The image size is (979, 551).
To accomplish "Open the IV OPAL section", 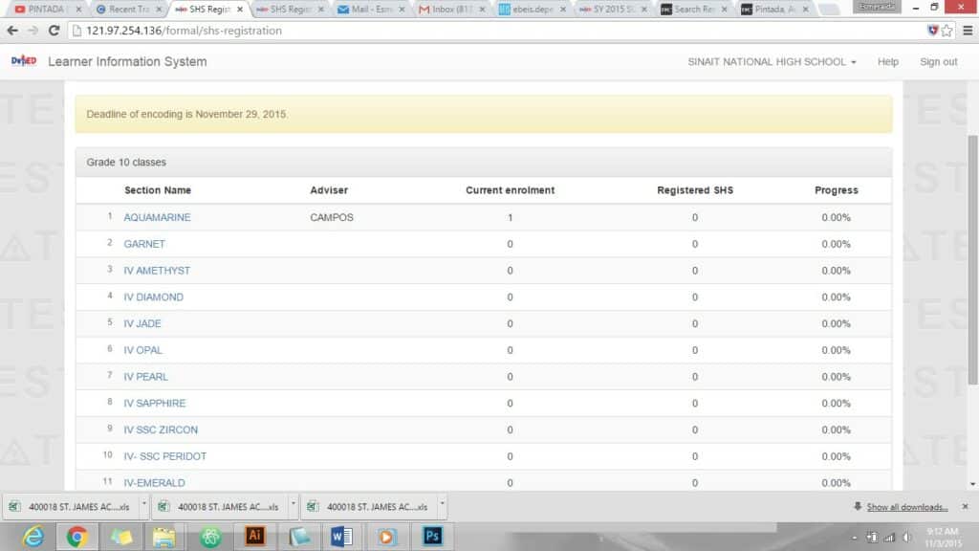I will (x=143, y=350).
